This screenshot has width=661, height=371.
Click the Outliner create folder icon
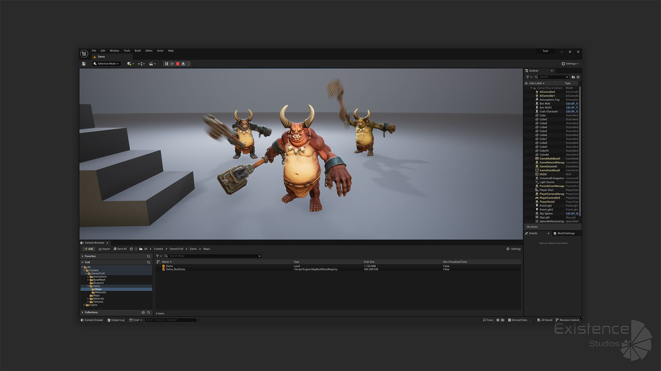coord(573,77)
